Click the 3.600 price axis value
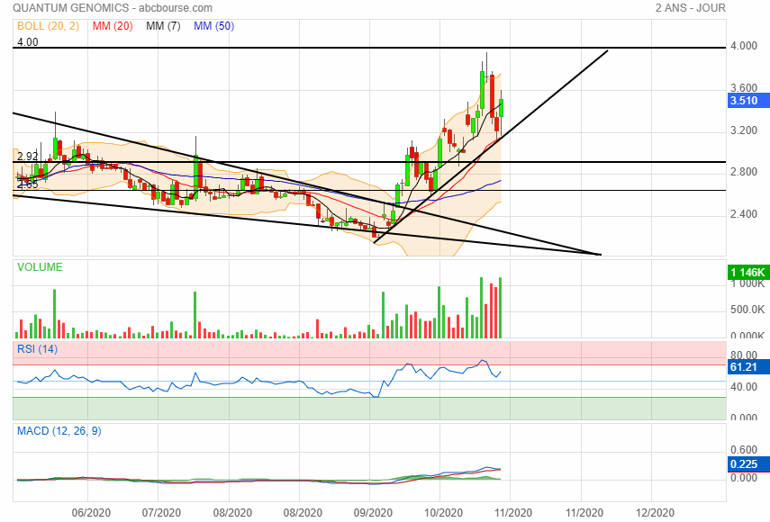The width and height of the screenshot is (770, 522). [744, 88]
